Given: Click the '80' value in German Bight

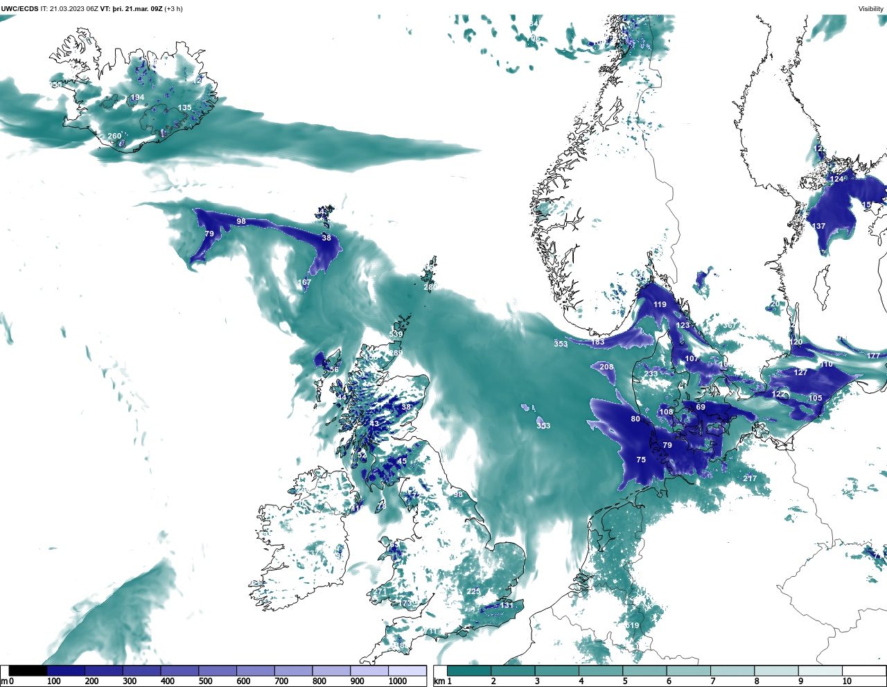Looking at the screenshot, I should click(635, 419).
